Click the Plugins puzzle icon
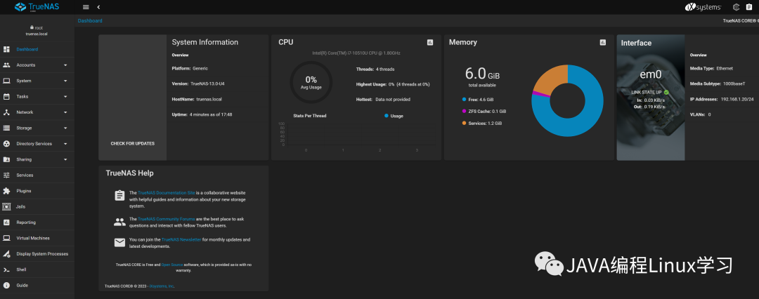Image resolution: width=759 pixels, height=299 pixels. pos(7,191)
